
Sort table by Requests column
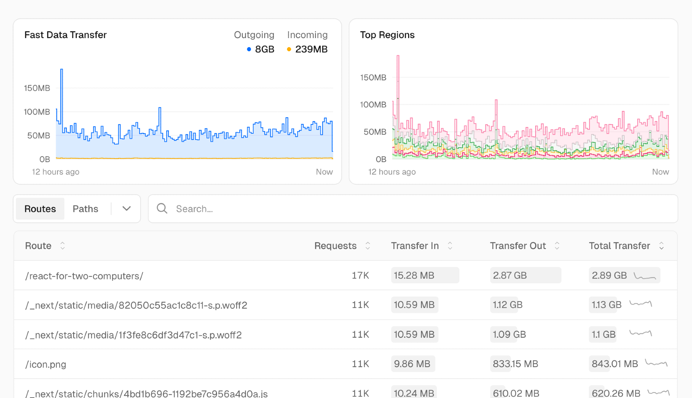pyautogui.click(x=368, y=246)
